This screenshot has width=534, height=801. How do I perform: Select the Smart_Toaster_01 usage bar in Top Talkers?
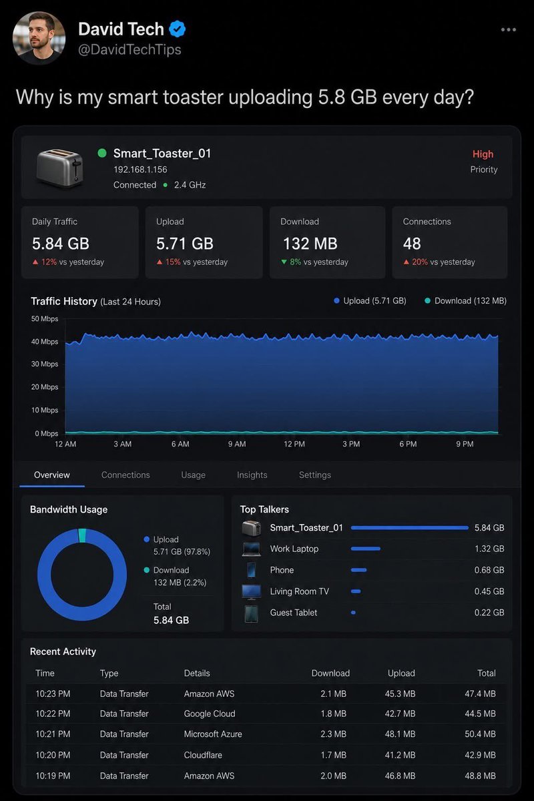[410, 528]
